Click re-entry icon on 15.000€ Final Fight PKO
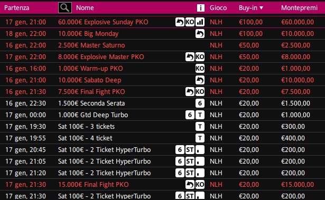 (x=190, y=184)
